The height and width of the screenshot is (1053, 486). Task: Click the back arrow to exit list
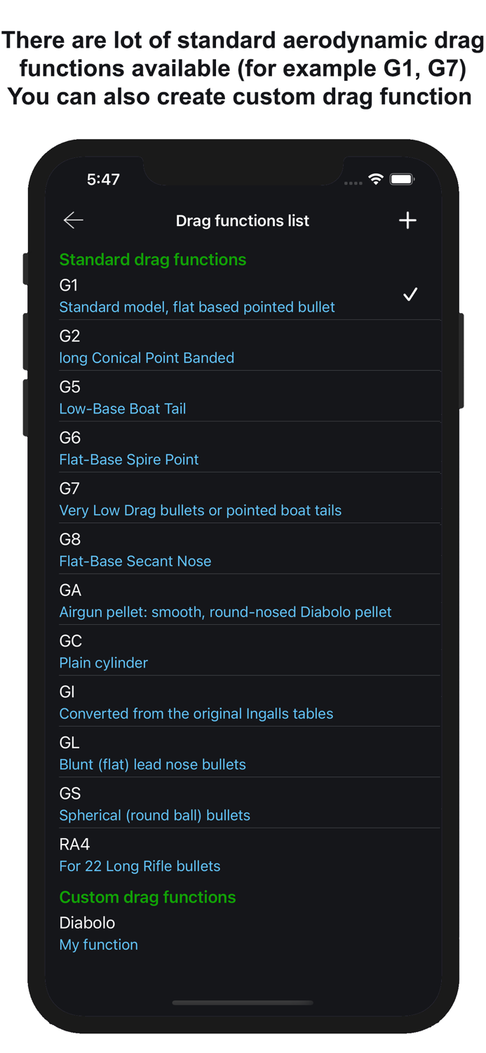[73, 220]
